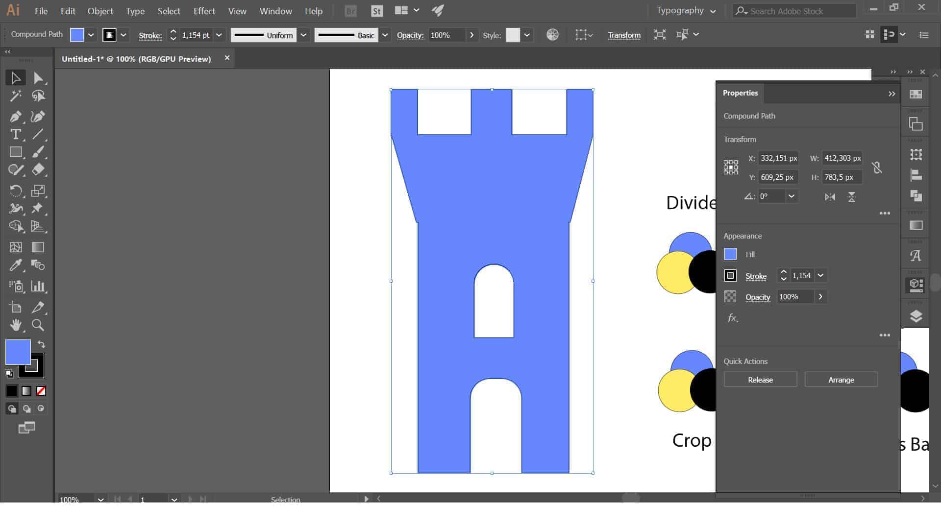Select the Hand tool
Image resolution: width=941 pixels, height=529 pixels.
16,325
